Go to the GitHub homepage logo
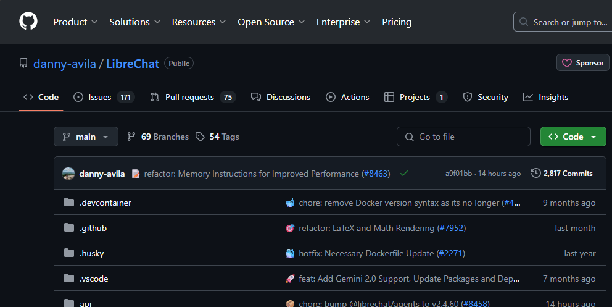Viewport: 612px width, 307px height. [28, 21]
